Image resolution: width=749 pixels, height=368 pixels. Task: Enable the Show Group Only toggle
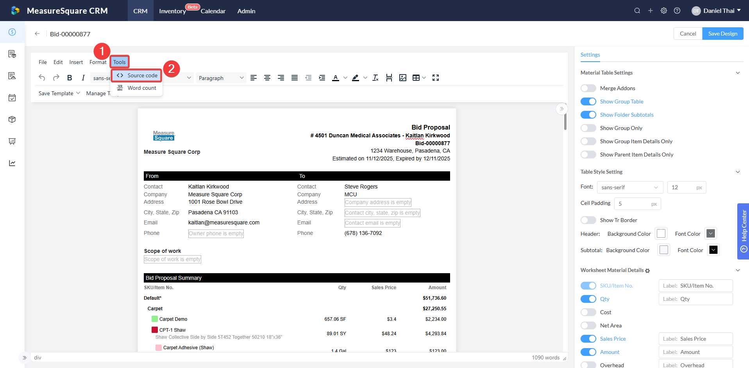[588, 128]
